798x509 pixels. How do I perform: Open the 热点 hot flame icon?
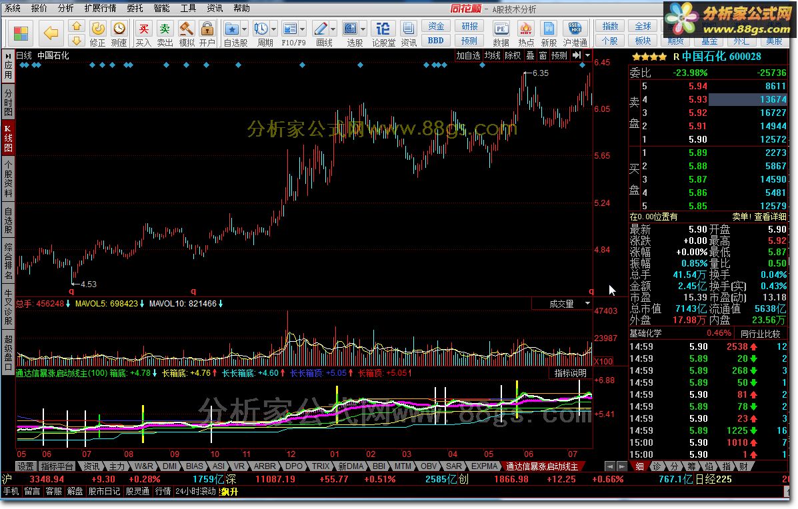pyautogui.click(x=526, y=29)
